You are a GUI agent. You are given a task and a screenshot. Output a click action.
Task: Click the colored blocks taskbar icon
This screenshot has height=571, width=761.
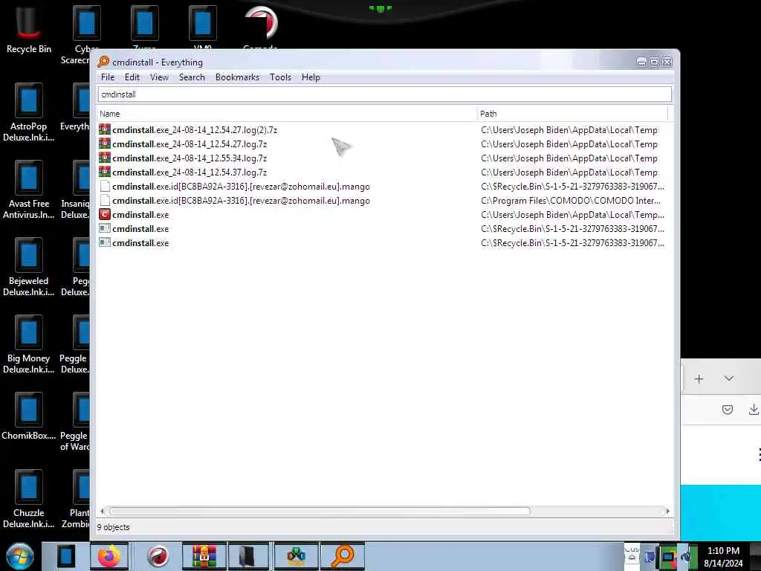click(x=296, y=556)
